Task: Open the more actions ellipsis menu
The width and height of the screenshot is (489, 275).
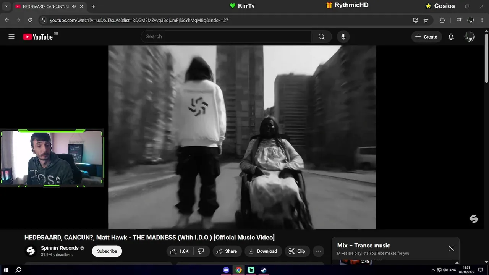Action: [x=318, y=251]
